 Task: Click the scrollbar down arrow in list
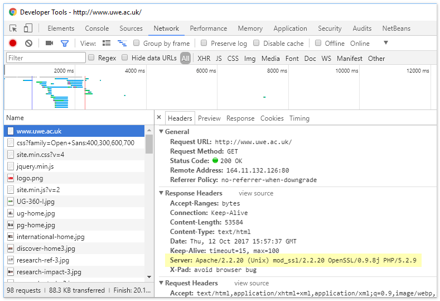coord(149,277)
